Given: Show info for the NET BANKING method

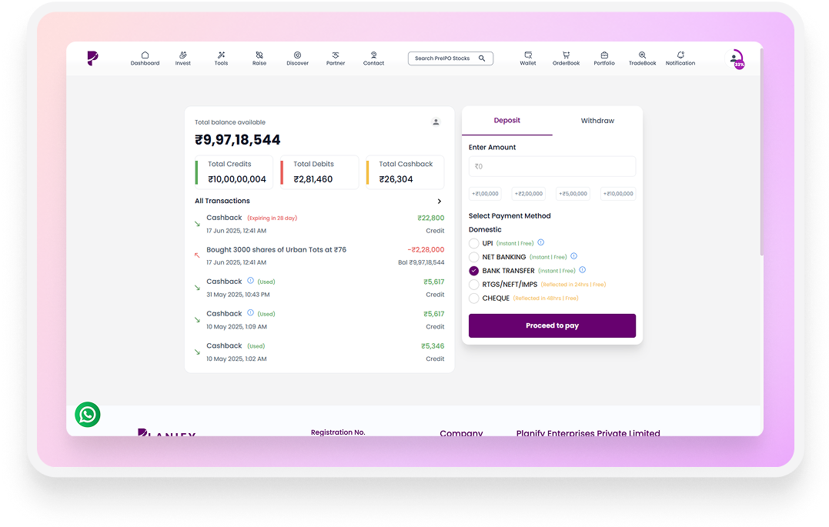Looking at the screenshot, I should (x=573, y=256).
